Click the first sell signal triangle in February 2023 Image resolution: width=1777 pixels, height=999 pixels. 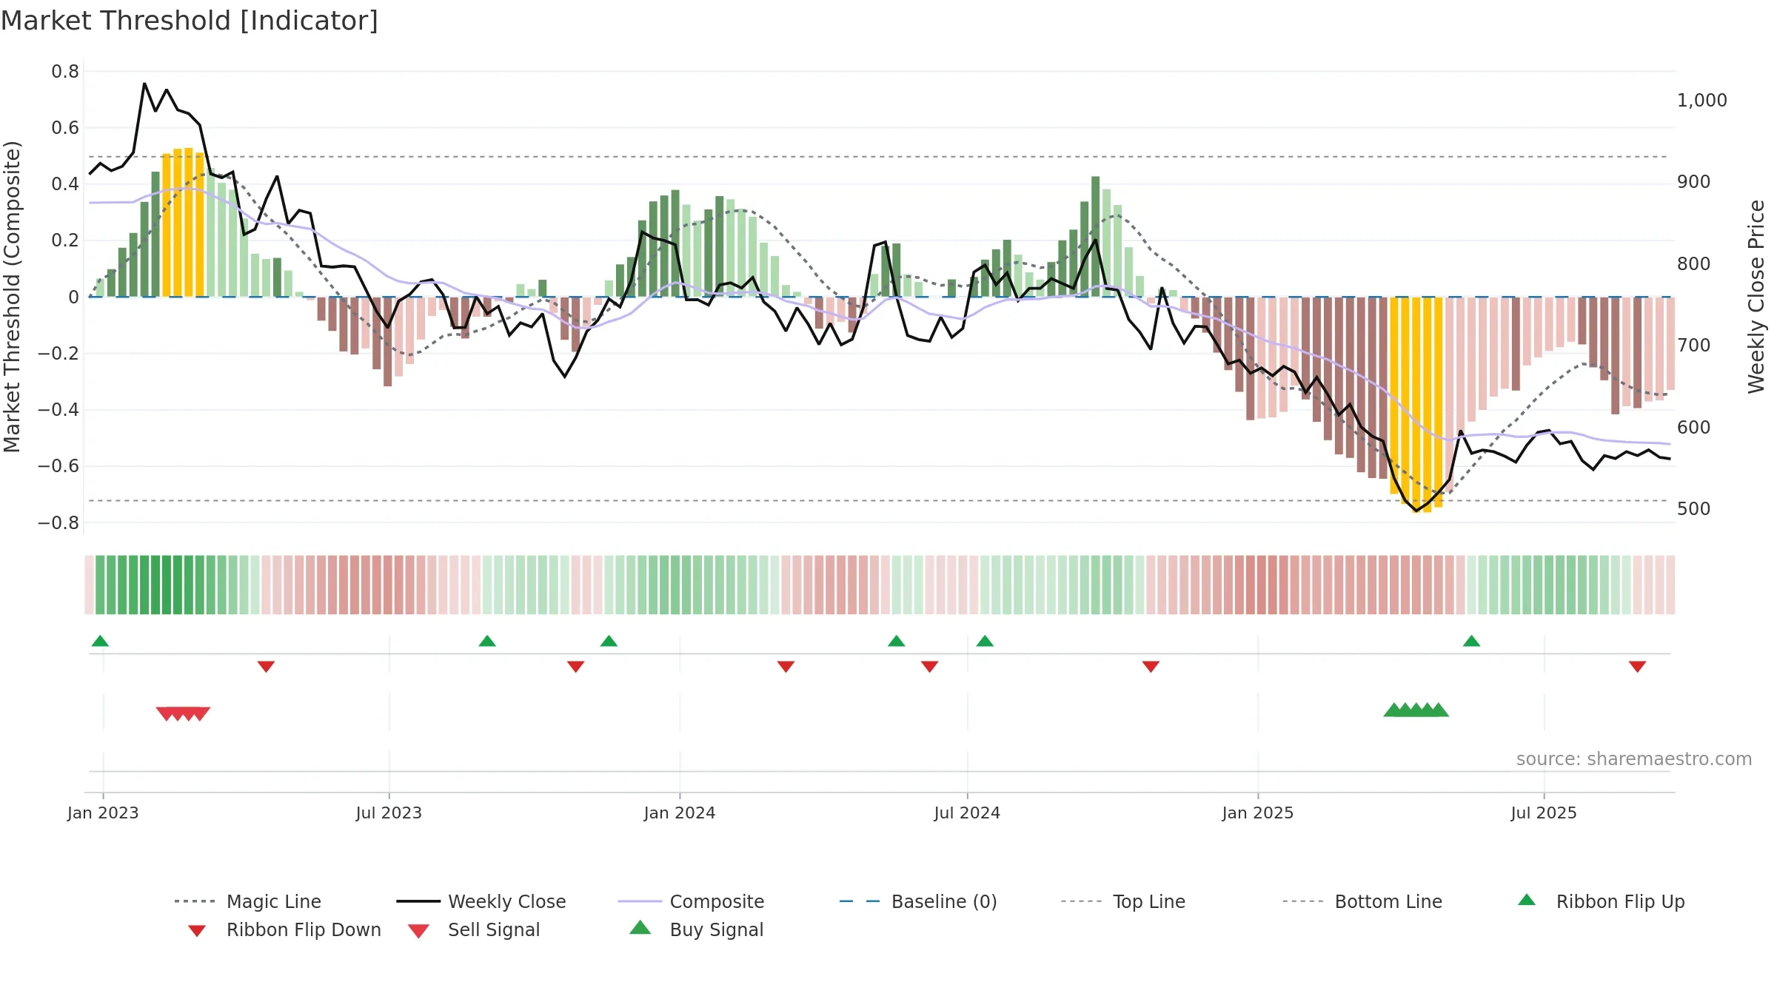166,713
